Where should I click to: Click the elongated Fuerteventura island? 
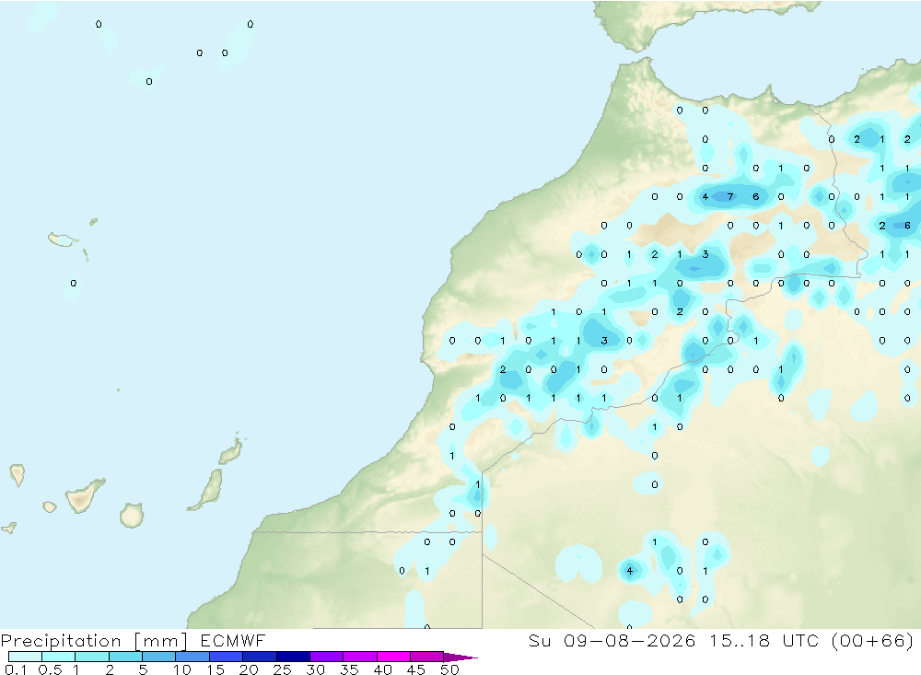coord(206,490)
